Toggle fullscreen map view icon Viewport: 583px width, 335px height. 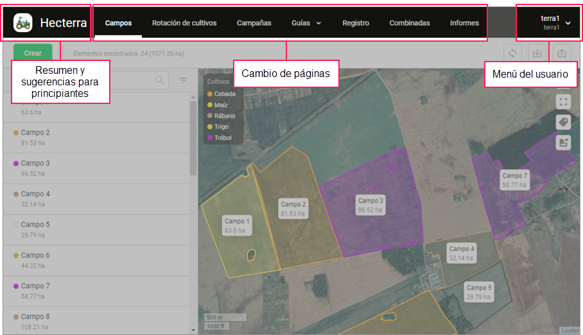point(563,101)
